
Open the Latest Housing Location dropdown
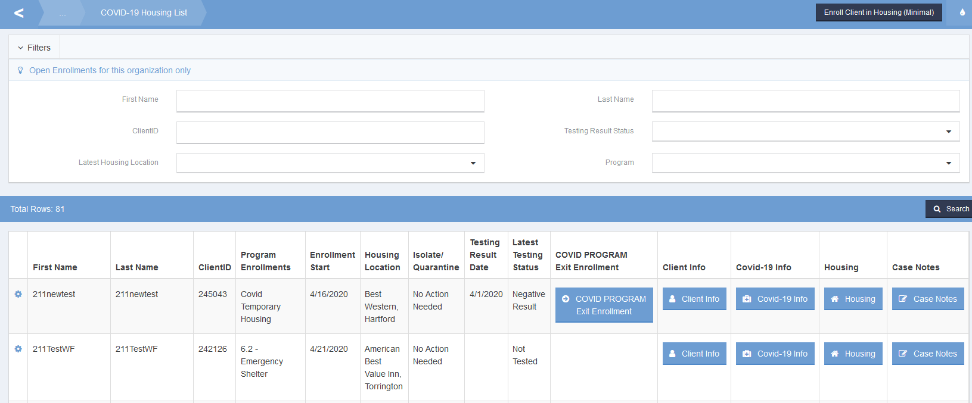330,163
